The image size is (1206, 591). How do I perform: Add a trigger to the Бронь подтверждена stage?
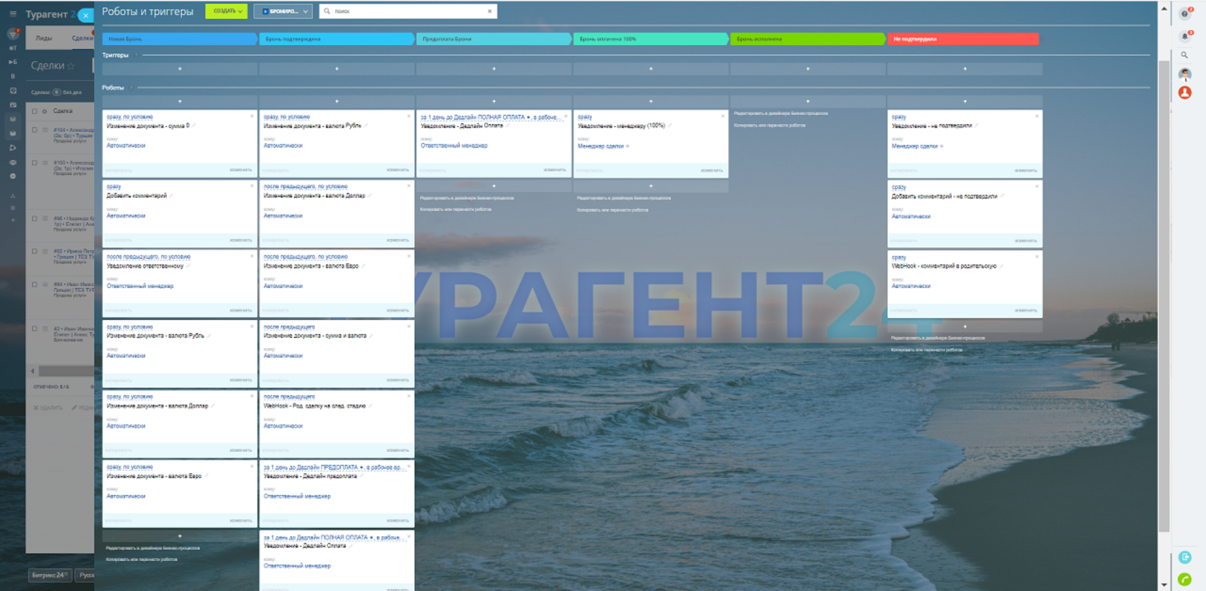pos(337,69)
